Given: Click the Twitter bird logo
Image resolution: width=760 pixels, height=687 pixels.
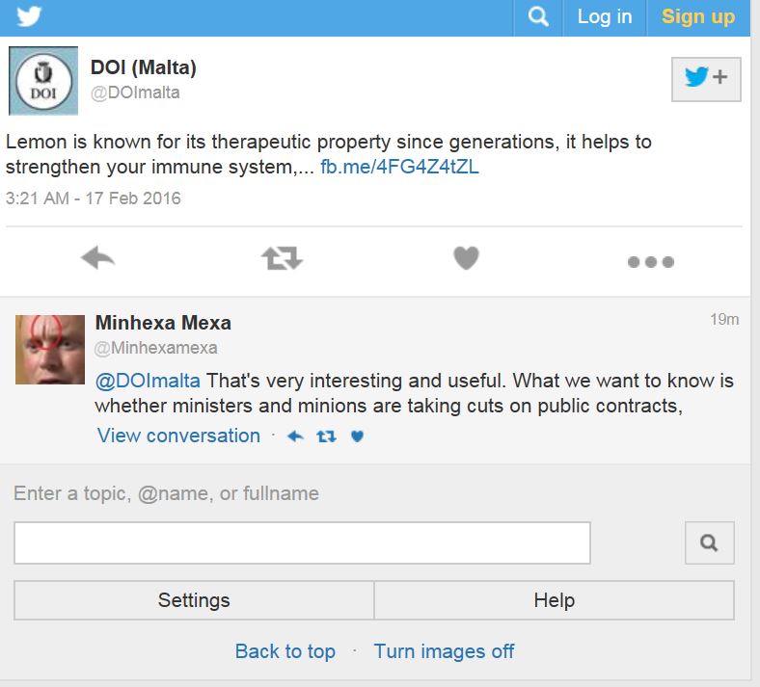Looking at the screenshot, I should click(29, 16).
